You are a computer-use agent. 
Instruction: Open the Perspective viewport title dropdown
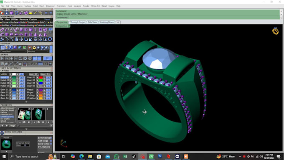pyautogui.click(x=69, y=26)
